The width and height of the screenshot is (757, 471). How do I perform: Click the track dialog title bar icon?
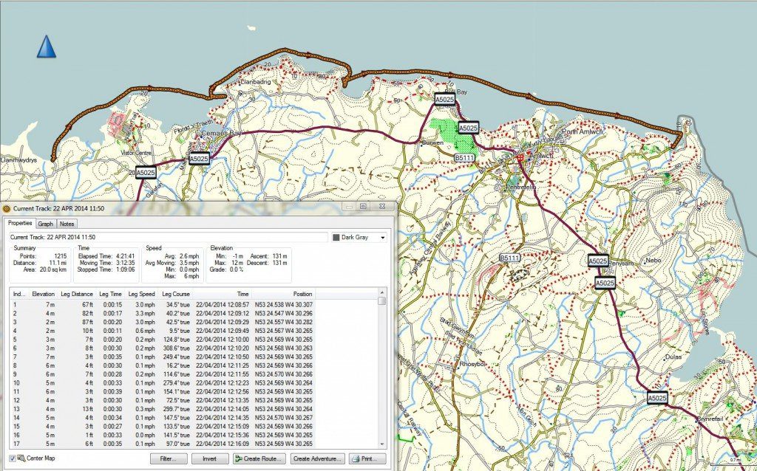tap(7, 210)
